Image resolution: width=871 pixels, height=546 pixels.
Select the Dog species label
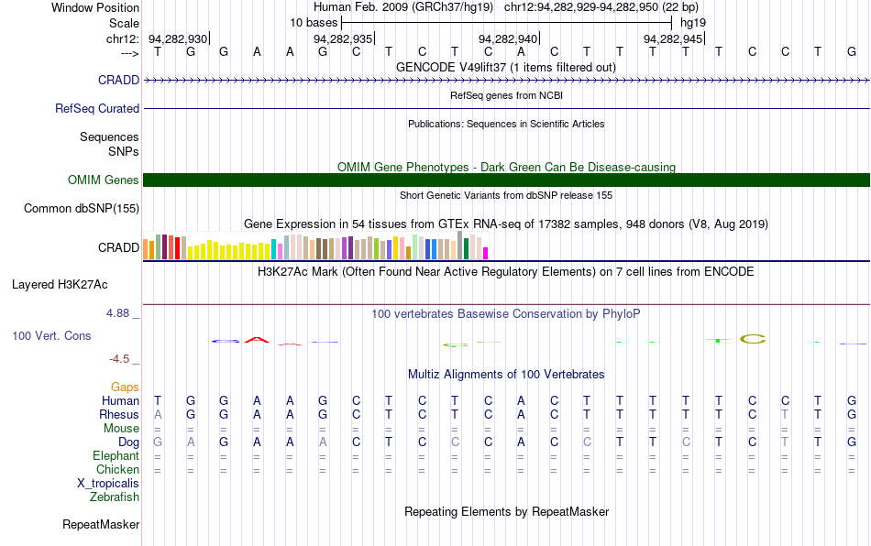pos(128,442)
